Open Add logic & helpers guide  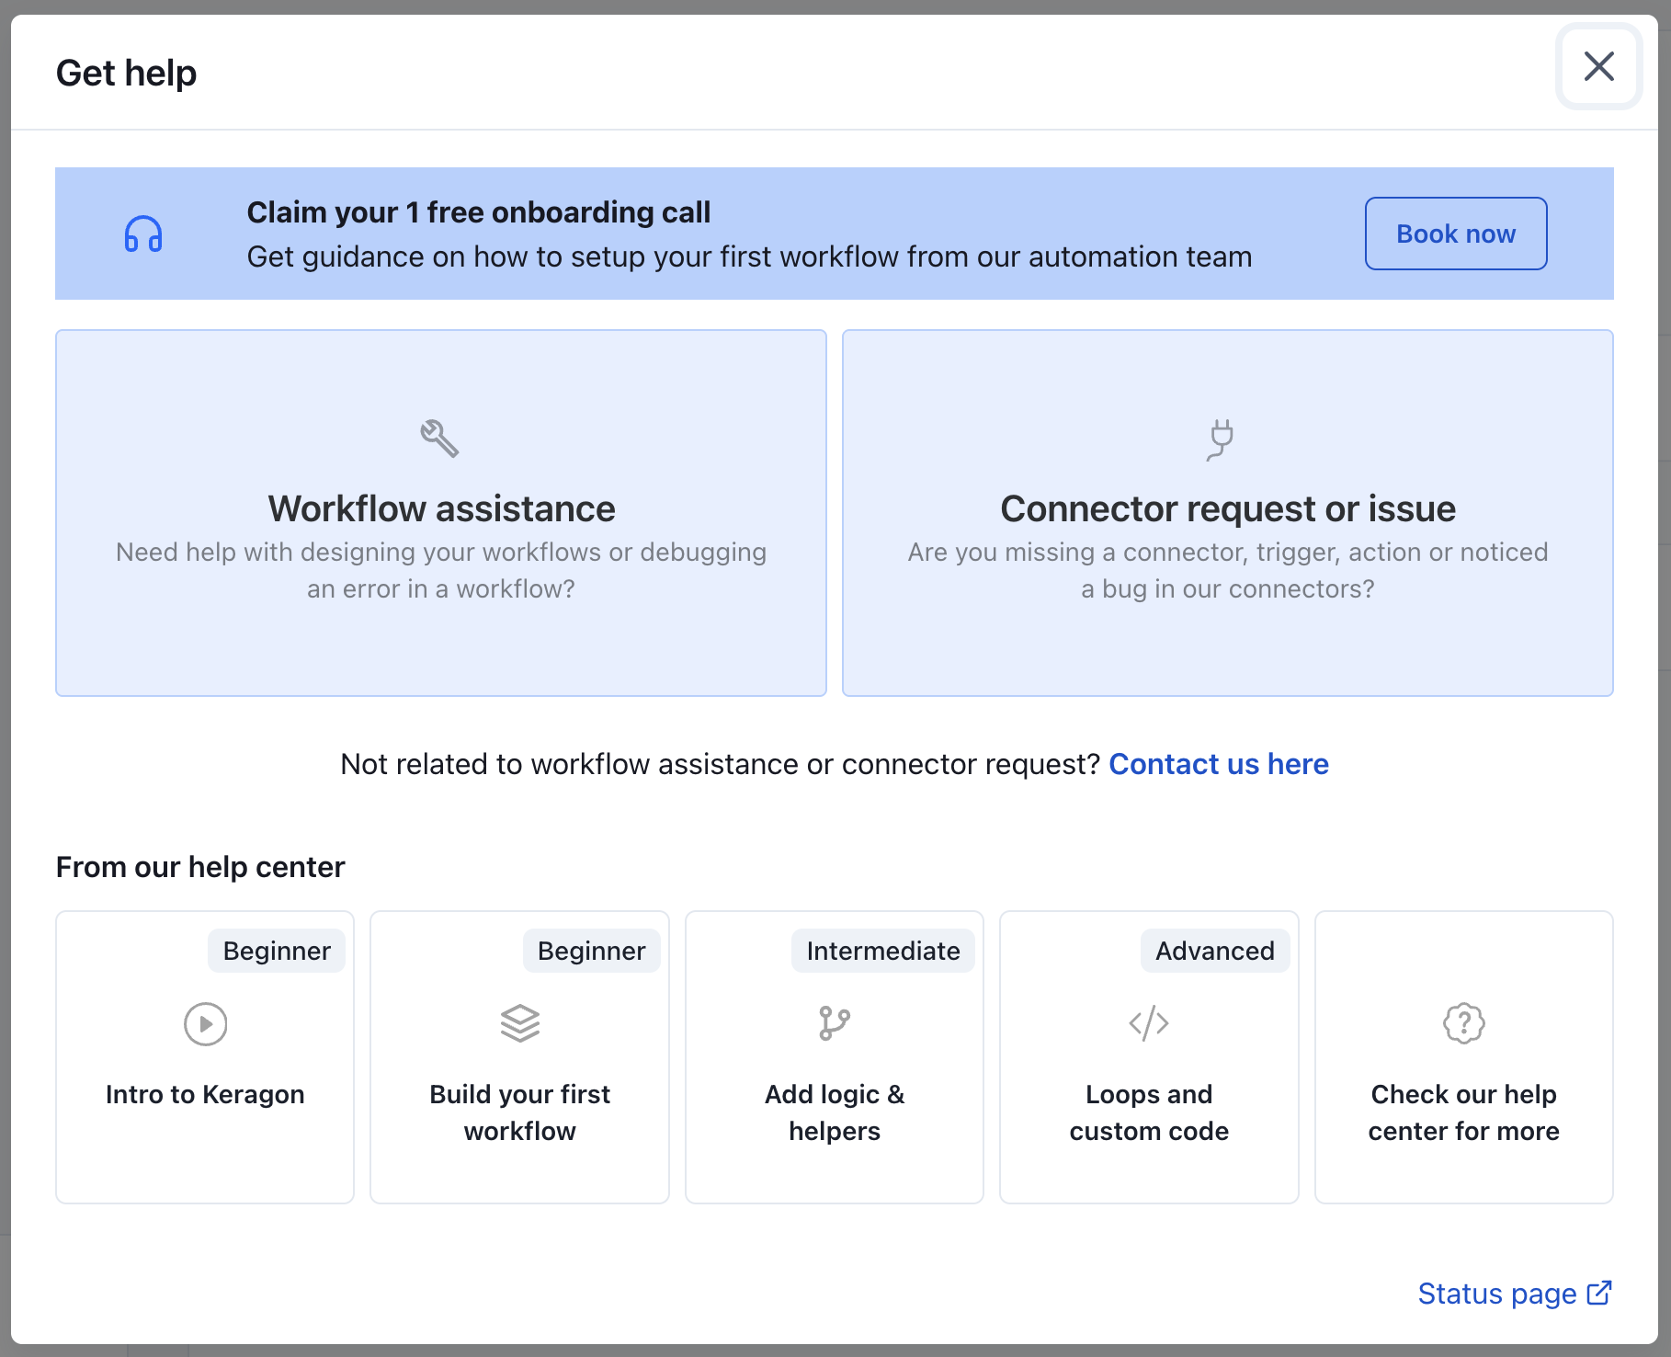pyautogui.click(x=834, y=1112)
